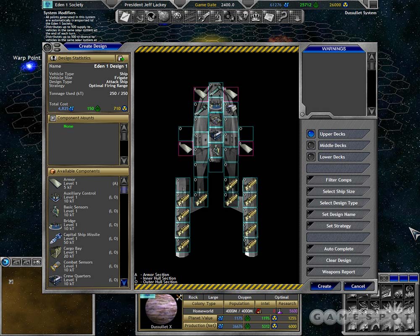
Task: Switch to Middle Decks view
Action: pos(311,145)
